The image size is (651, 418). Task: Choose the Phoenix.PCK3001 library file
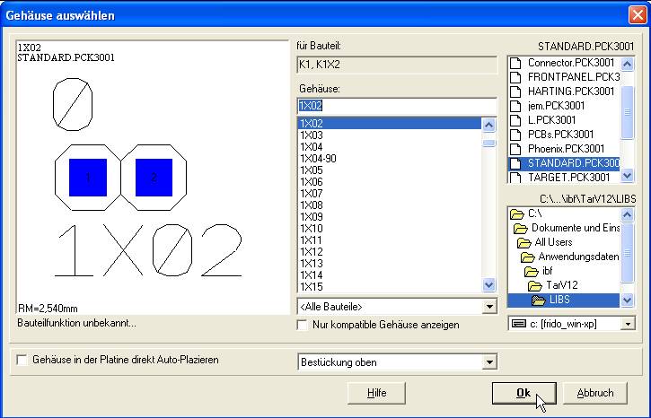tap(566, 149)
